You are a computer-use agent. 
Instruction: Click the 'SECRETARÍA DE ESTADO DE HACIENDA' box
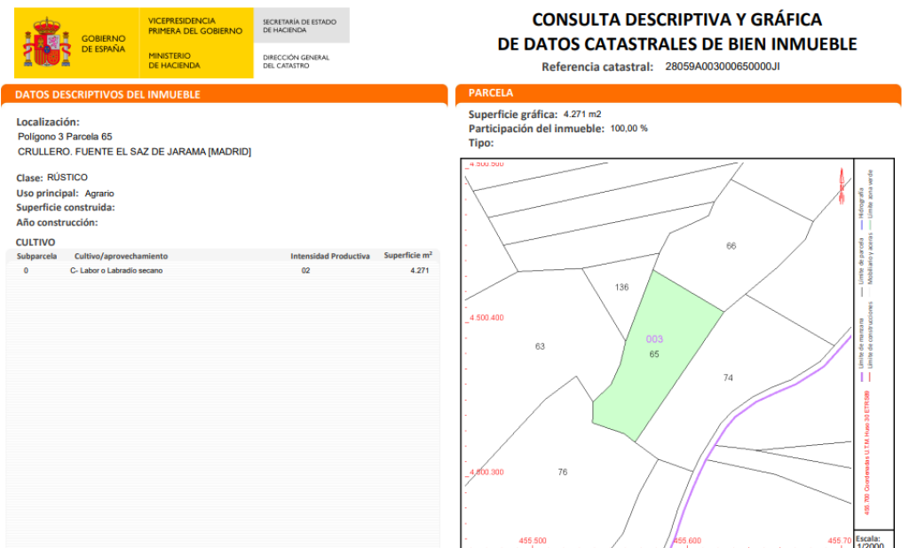tap(302, 26)
